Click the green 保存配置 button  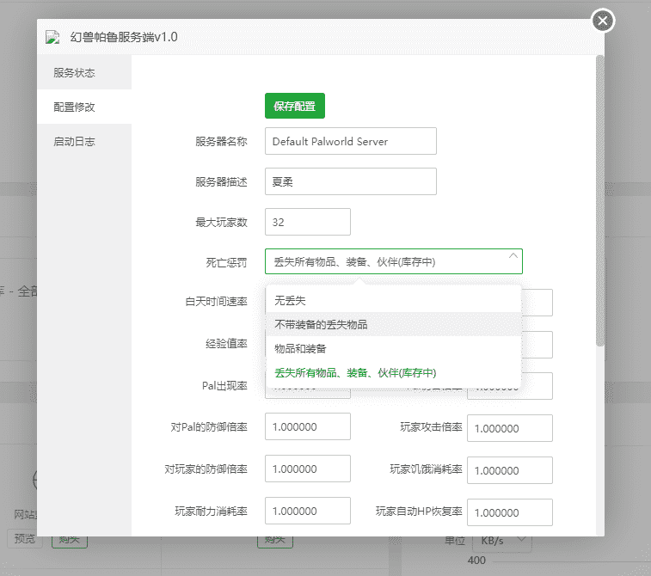tap(295, 107)
